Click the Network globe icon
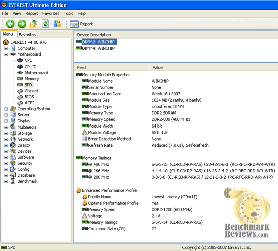 [x=13, y=139]
